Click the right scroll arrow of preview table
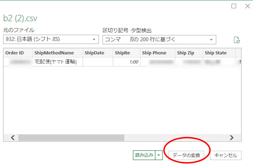253x167 pixels. (232, 138)
